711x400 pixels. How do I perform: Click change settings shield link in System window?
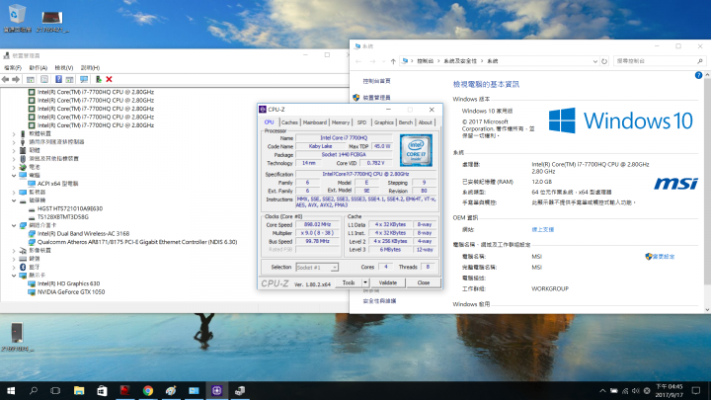[660, 256]
